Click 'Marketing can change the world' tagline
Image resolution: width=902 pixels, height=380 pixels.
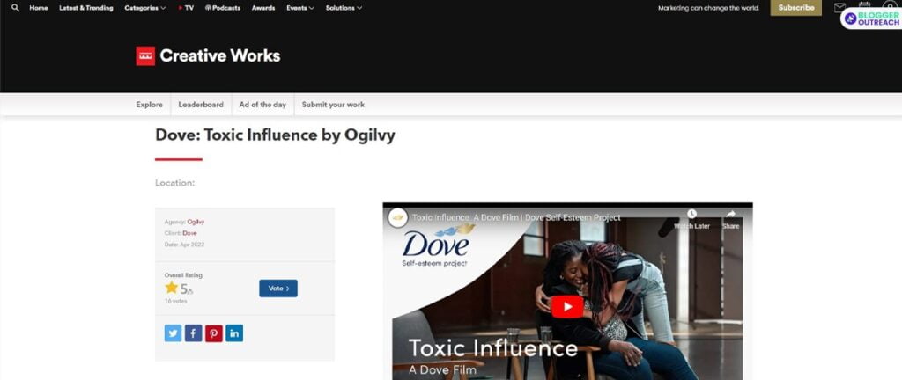709,8
